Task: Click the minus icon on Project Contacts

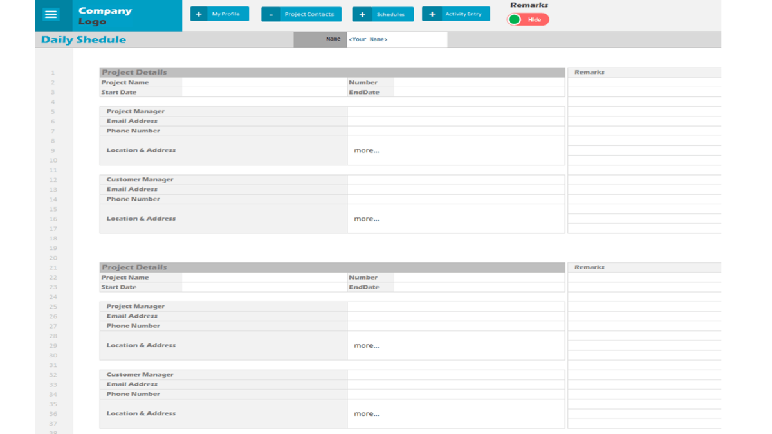Action: point(270,14)
